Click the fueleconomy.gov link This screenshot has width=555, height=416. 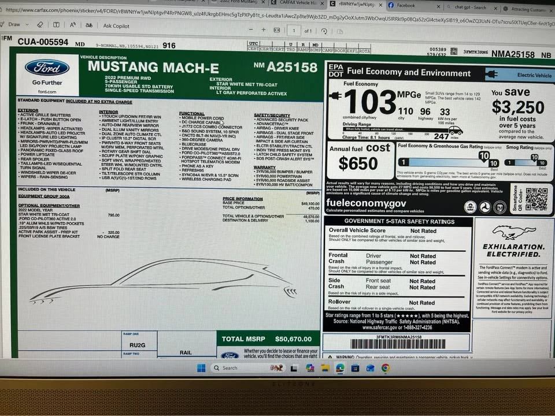(x=366, y=203)
